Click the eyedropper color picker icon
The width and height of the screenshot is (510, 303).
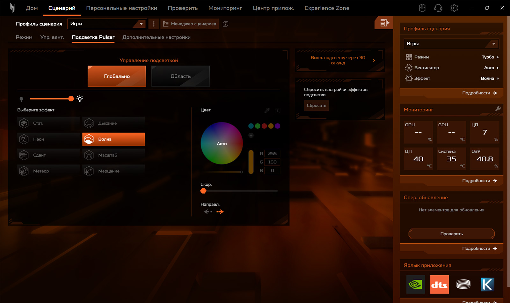click(267, 110)
